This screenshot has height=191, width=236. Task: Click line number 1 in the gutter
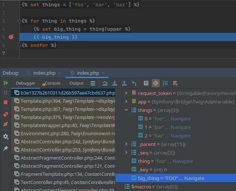pos(4,5)
